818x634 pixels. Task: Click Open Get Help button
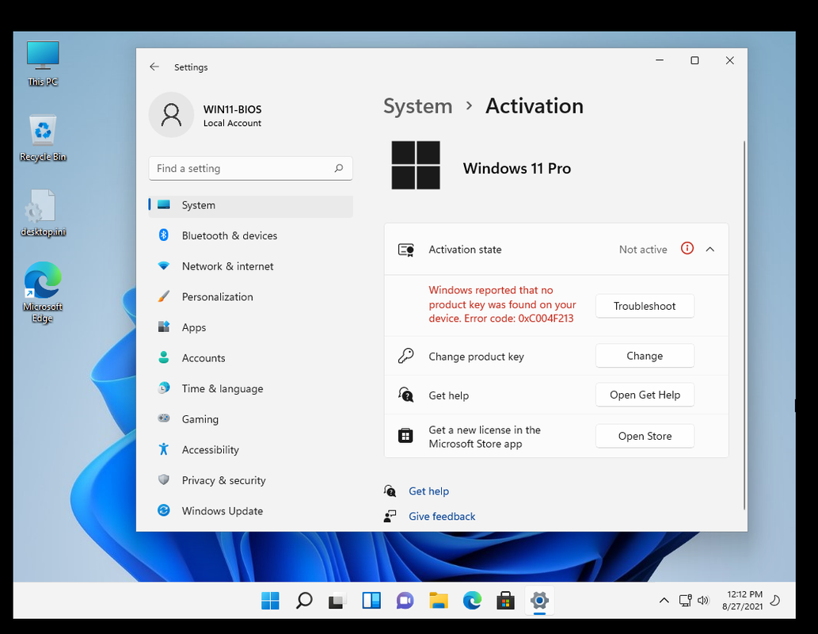tap(645, 395)
